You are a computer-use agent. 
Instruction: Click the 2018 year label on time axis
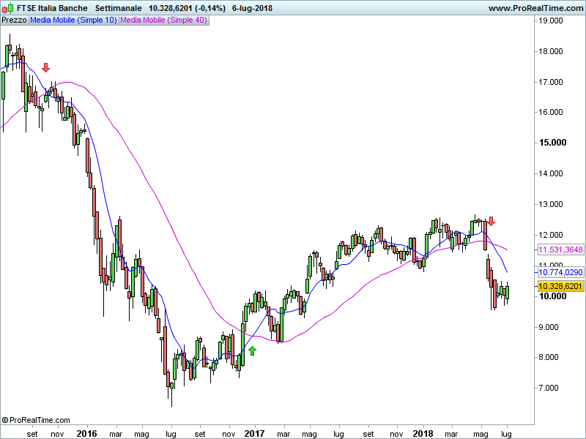(423, 434)
